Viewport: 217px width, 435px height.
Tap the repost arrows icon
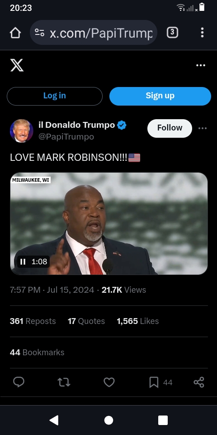point(64,382)
